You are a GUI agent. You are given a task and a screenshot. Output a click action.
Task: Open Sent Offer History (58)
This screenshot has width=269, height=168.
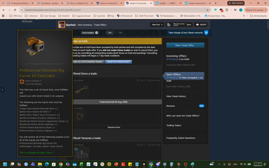tap(178, 87)
